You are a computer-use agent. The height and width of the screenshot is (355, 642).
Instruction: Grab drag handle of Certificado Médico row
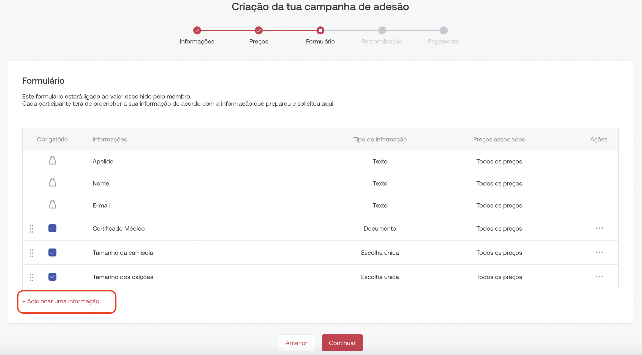[32, 229]
